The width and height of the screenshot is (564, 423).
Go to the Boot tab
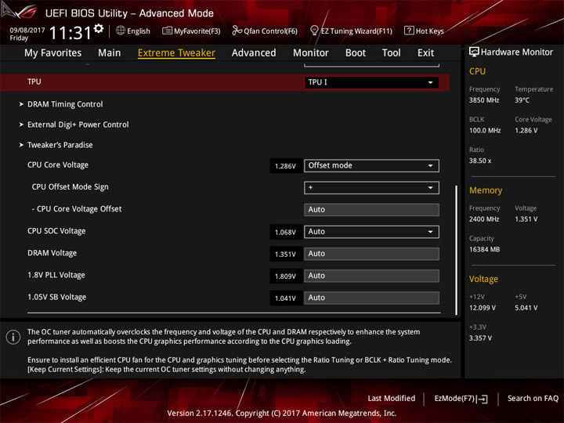pos(356,53)
